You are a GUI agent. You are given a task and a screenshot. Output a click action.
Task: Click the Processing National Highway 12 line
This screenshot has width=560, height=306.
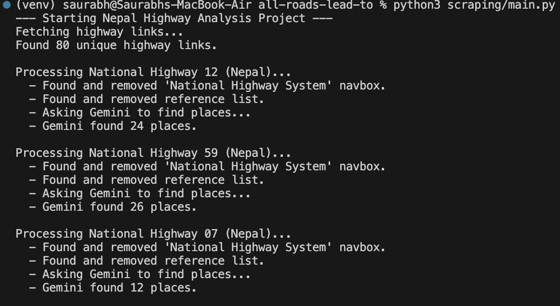153,72
